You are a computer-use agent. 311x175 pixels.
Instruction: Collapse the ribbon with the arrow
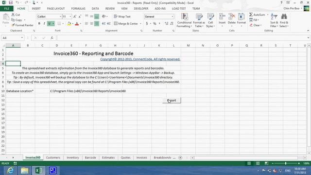[x=308, y=31]
